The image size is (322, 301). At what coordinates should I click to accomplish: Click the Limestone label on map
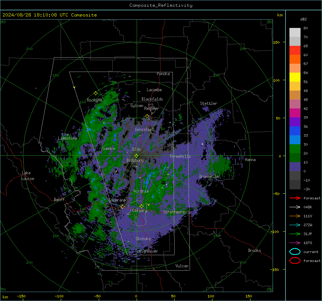[x=68, y=138]
